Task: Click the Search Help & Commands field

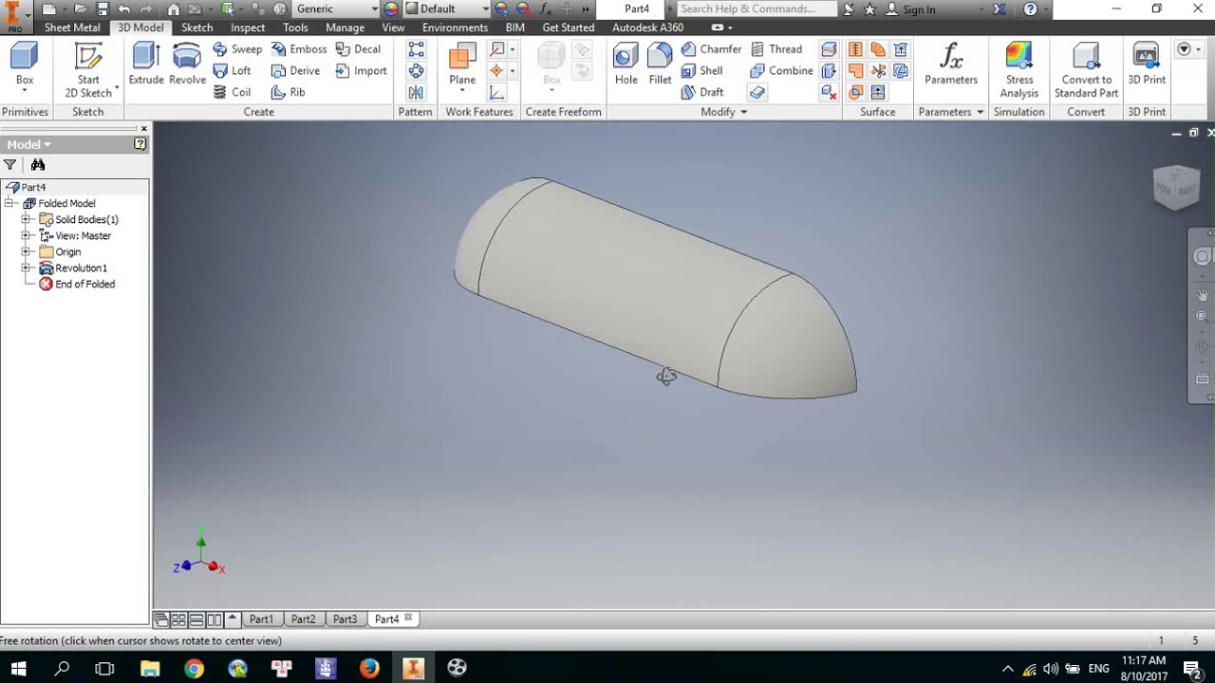Action: 757,9
